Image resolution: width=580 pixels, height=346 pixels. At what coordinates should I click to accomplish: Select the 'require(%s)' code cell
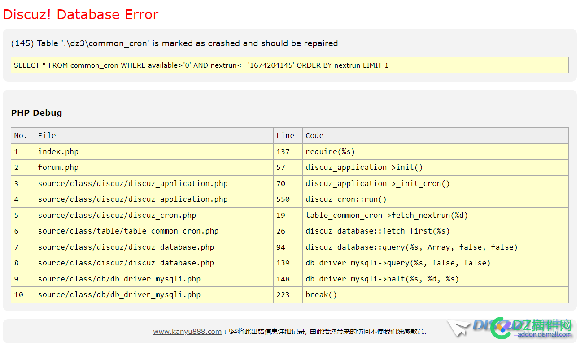click(436, 151)
